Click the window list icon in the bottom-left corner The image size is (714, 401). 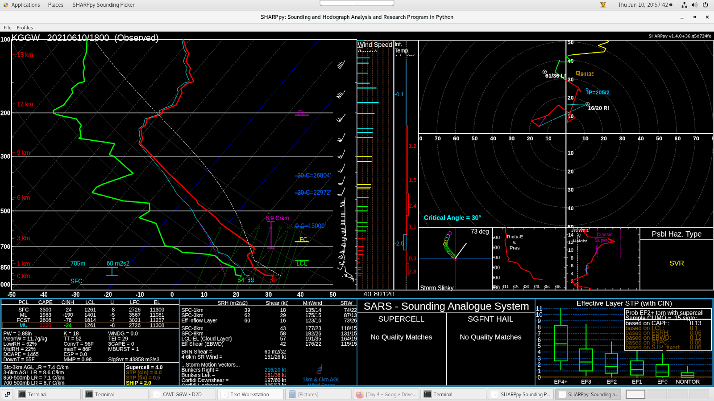tap(7, 394)
